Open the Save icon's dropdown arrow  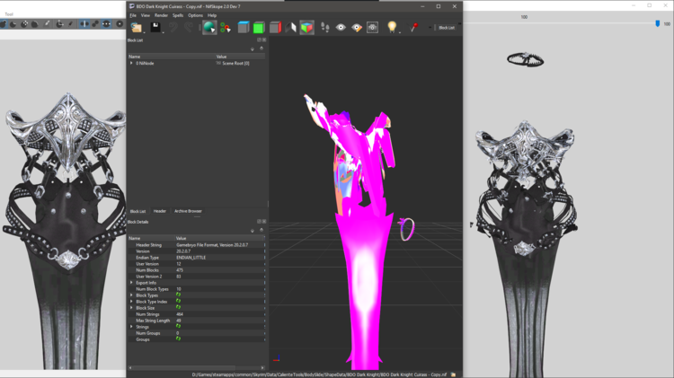164,32
